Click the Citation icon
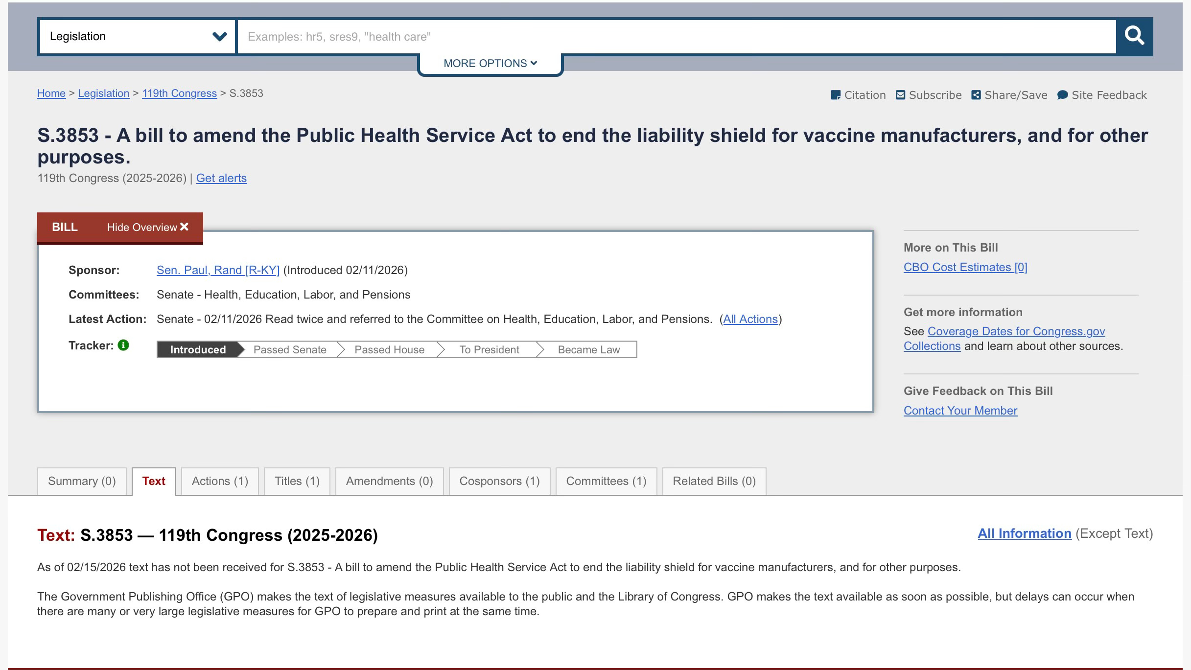 (836, 95)
